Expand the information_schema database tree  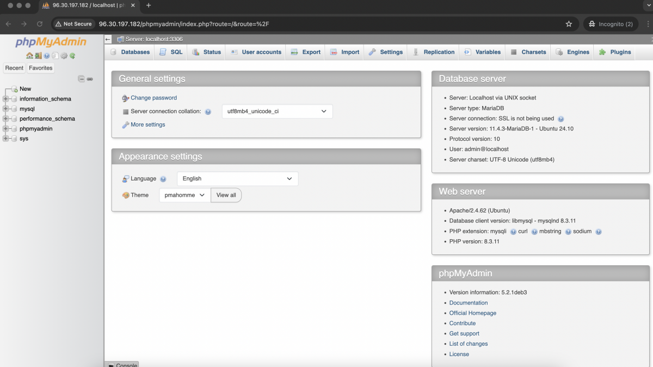click(5, 99)
